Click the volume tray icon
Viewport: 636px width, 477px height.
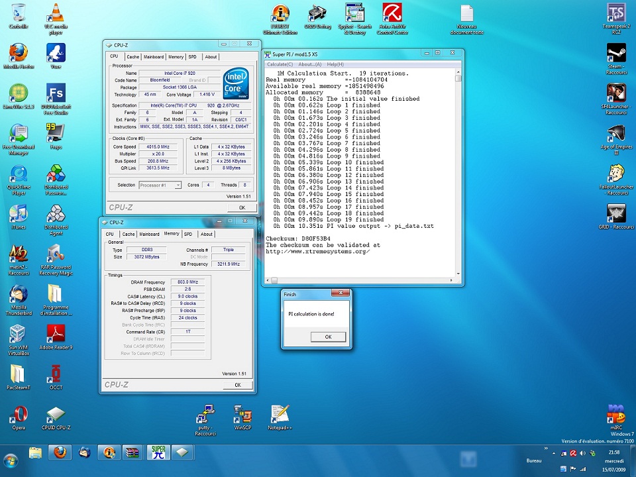tap(582, 453)
